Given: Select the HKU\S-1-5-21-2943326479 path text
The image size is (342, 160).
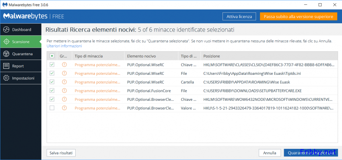Looking at the screenshot, I should pos(268,108).
